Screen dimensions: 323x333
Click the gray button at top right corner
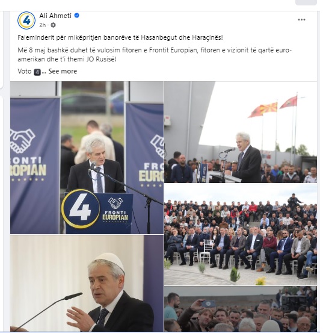click(306, 2)
